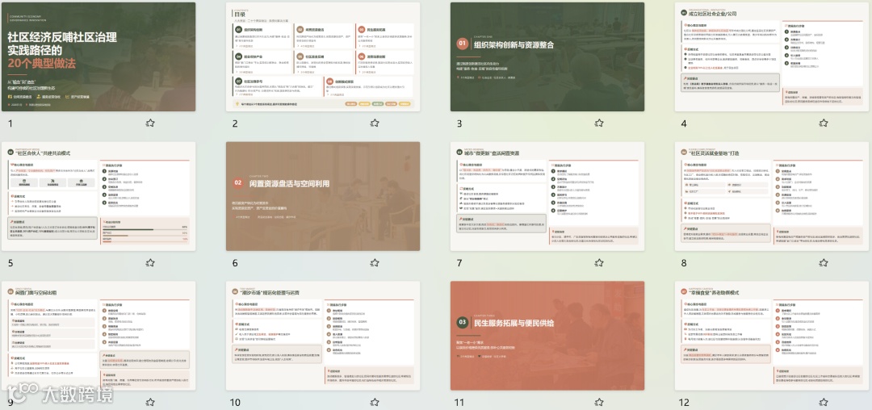Select slide 11 '民生服务拓展与便民供给' thumbnail
Screen dimensions: 872x410
547,336
